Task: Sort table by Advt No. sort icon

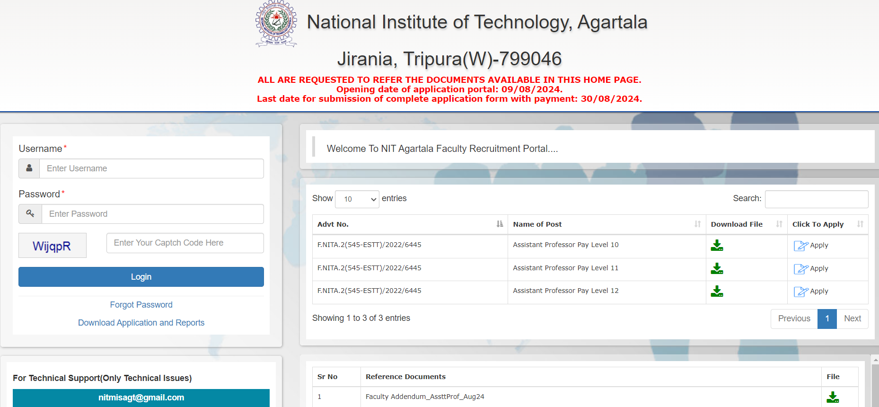Action: pos(500,224)
